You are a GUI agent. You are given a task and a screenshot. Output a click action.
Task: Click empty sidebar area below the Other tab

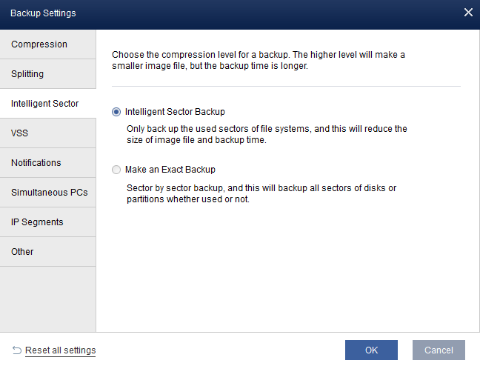coord(48,296)
